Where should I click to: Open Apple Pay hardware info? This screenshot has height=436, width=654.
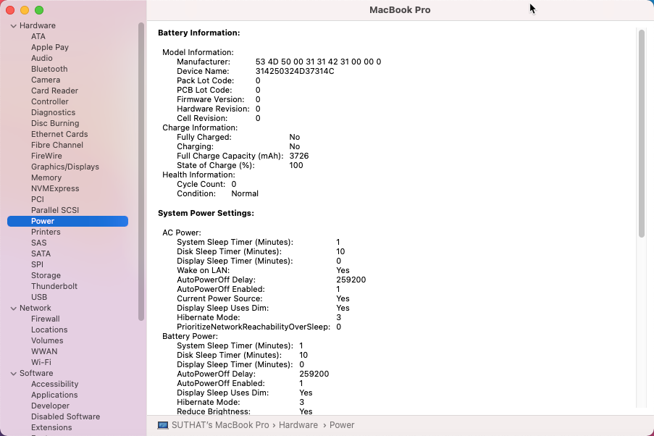click(50, 47)
